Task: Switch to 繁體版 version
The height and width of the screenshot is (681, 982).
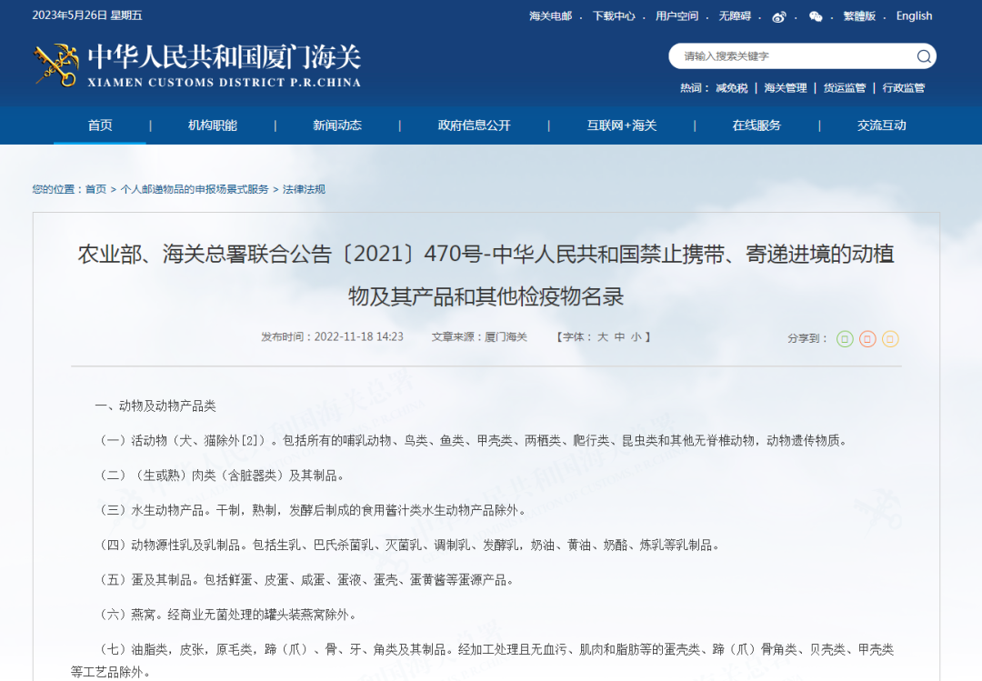Action: [859, 16]
